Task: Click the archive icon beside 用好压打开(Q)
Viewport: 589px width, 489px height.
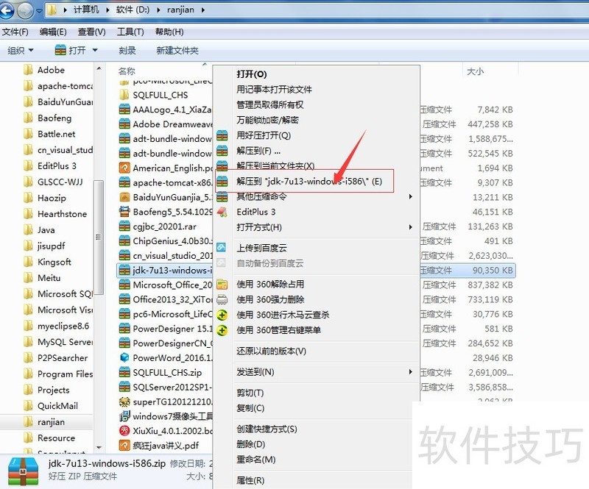Action: (222, 135)
